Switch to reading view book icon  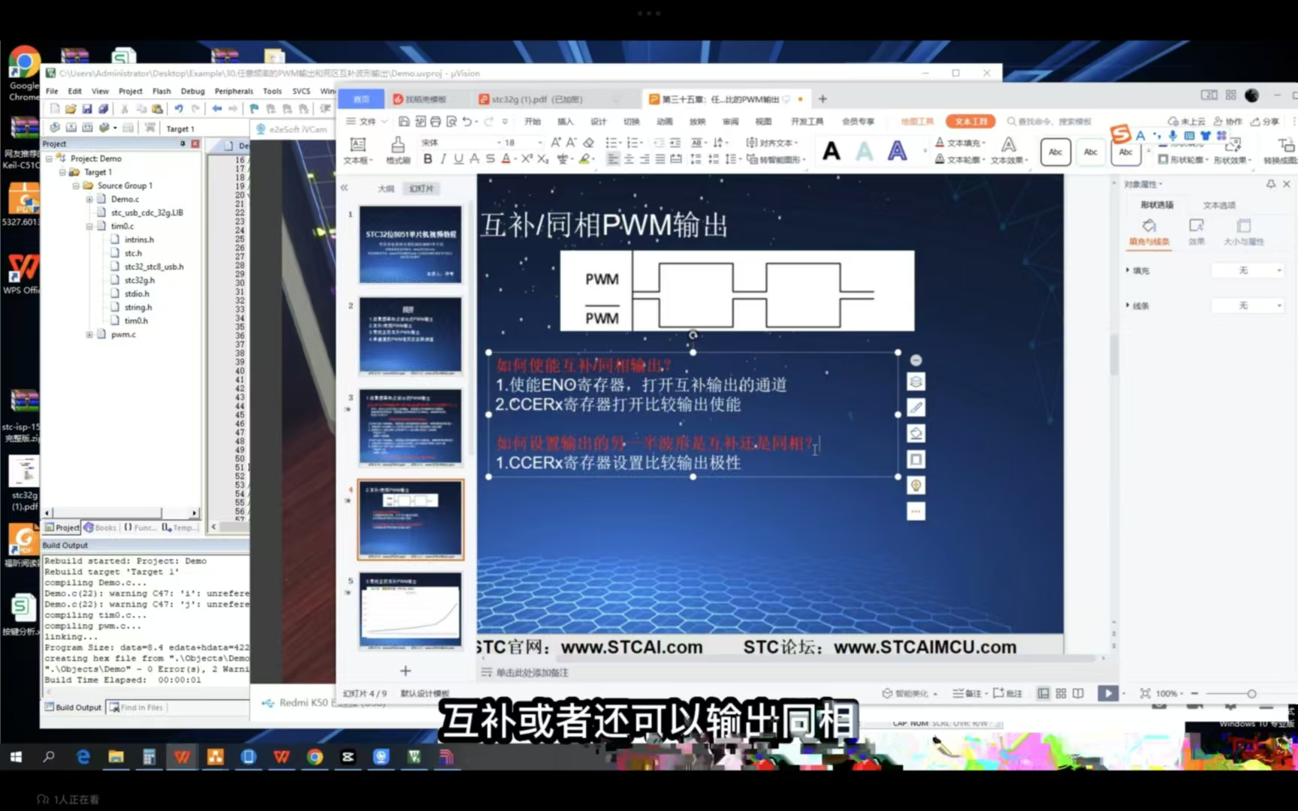(1078, 693)
